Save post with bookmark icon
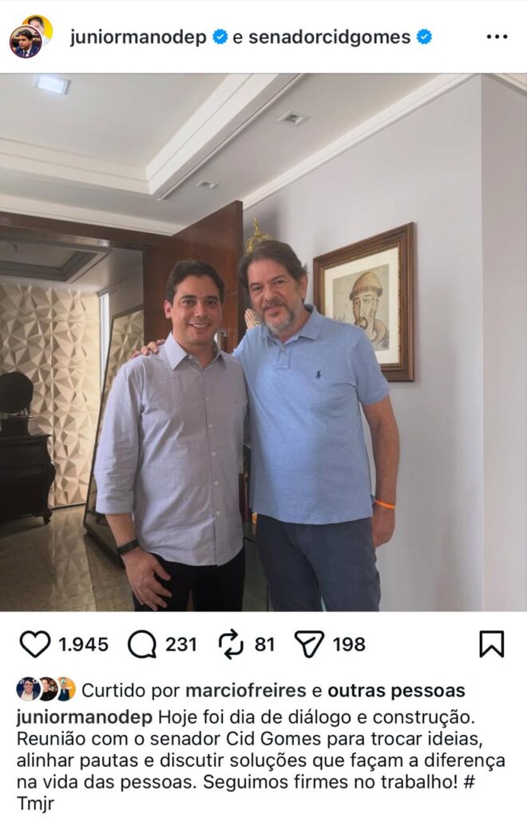 point(491,644)
